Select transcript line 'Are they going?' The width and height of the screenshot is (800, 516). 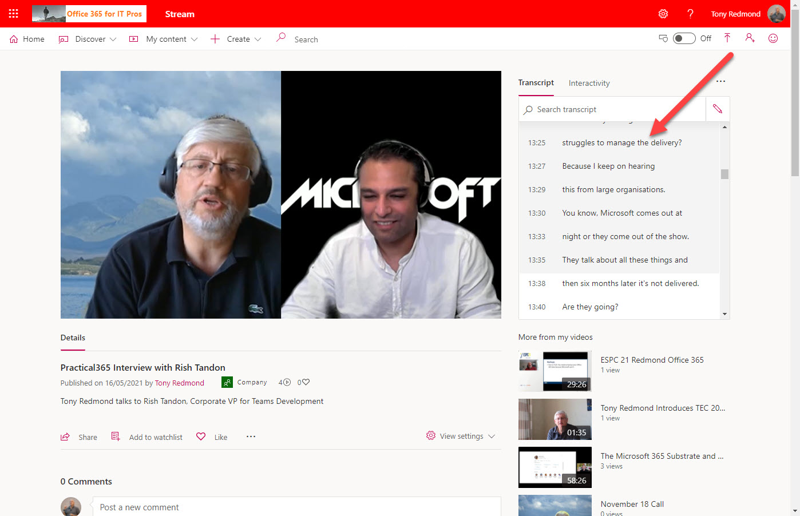click(619, 307)
